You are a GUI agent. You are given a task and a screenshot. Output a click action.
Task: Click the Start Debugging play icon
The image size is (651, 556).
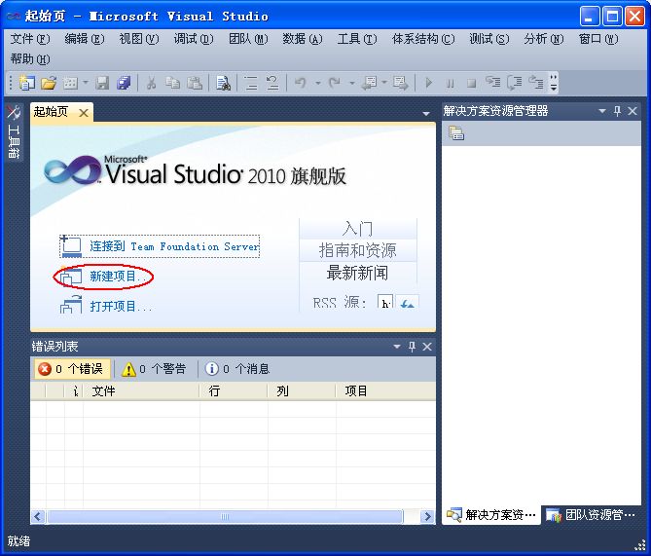[x=429, y=83]
